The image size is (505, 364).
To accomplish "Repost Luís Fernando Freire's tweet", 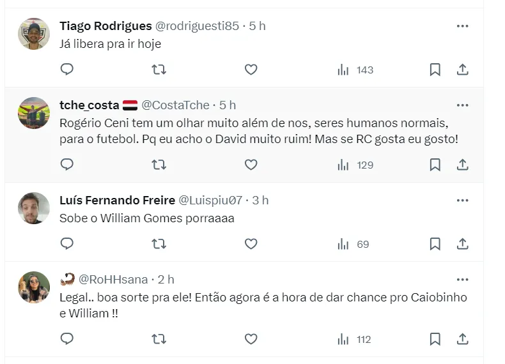I will (159, 244).
